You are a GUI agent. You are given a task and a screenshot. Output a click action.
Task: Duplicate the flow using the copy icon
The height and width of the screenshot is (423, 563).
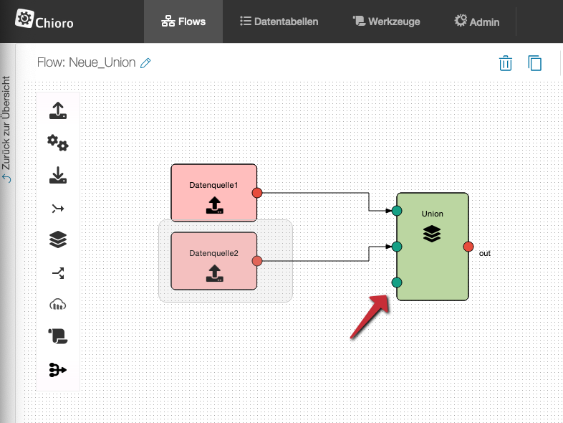[534, 63]
